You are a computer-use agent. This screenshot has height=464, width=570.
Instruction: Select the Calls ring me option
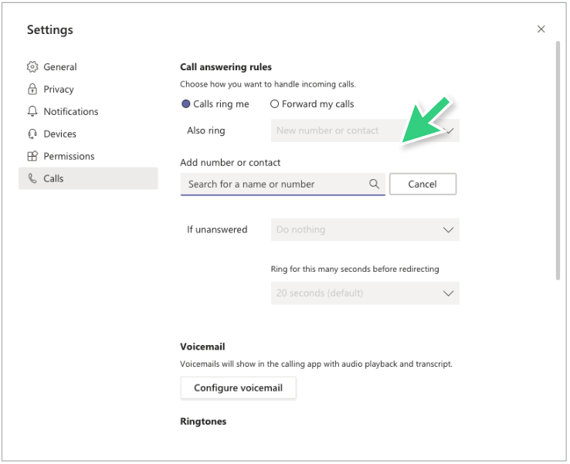(x=215, y=104)
